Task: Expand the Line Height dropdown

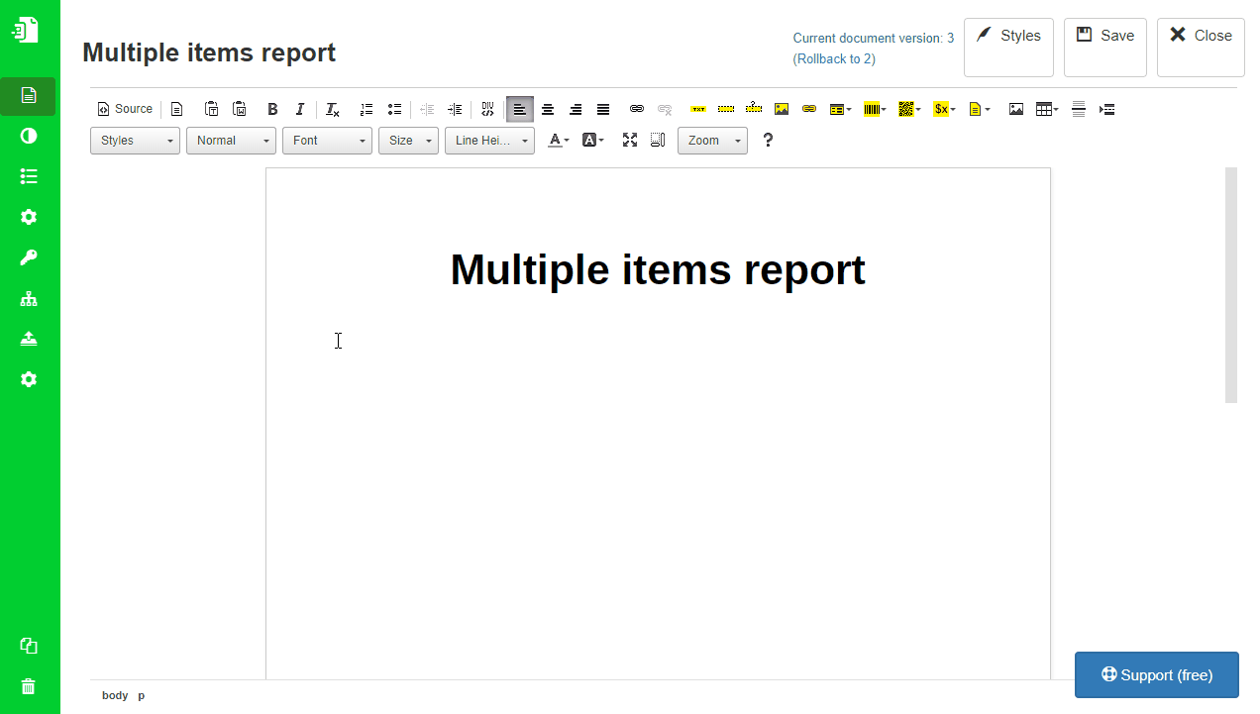Action: 489,141
